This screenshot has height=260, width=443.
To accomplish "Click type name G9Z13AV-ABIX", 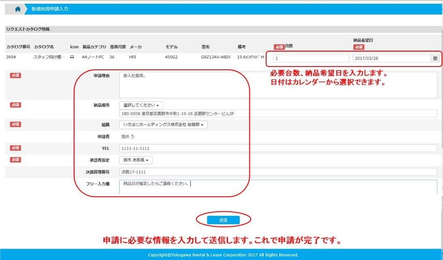I will 216,57.
